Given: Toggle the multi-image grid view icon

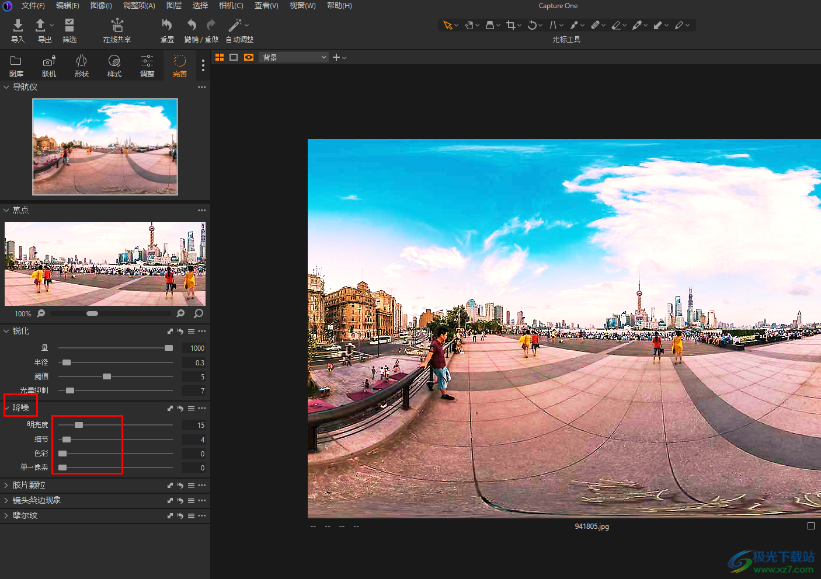Looking at the screenshot, I should point(220,57).
